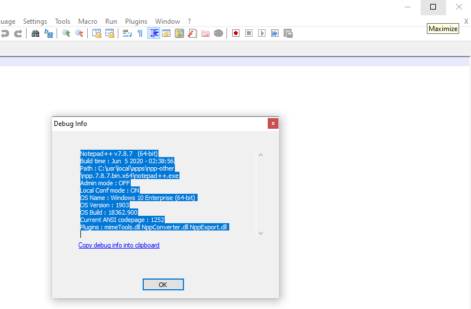
Task: Run the macro multiple times icon
Action: (275, 33)
